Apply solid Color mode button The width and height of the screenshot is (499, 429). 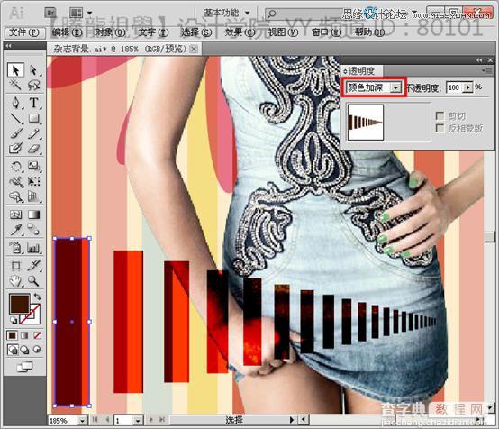point(12,335)
